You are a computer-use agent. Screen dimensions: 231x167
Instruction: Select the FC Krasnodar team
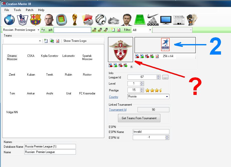pyautogui.click(x=87, y=93)
